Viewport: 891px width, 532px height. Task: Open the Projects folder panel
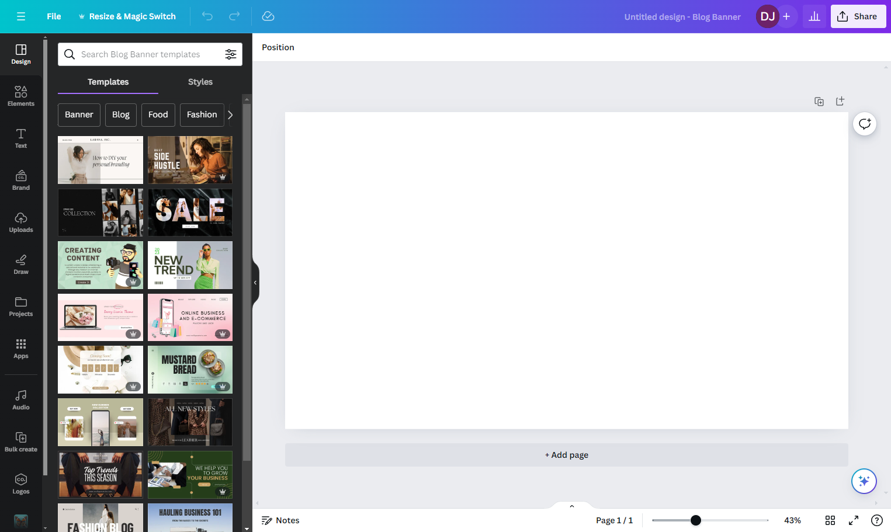click(x=21, y=307)
